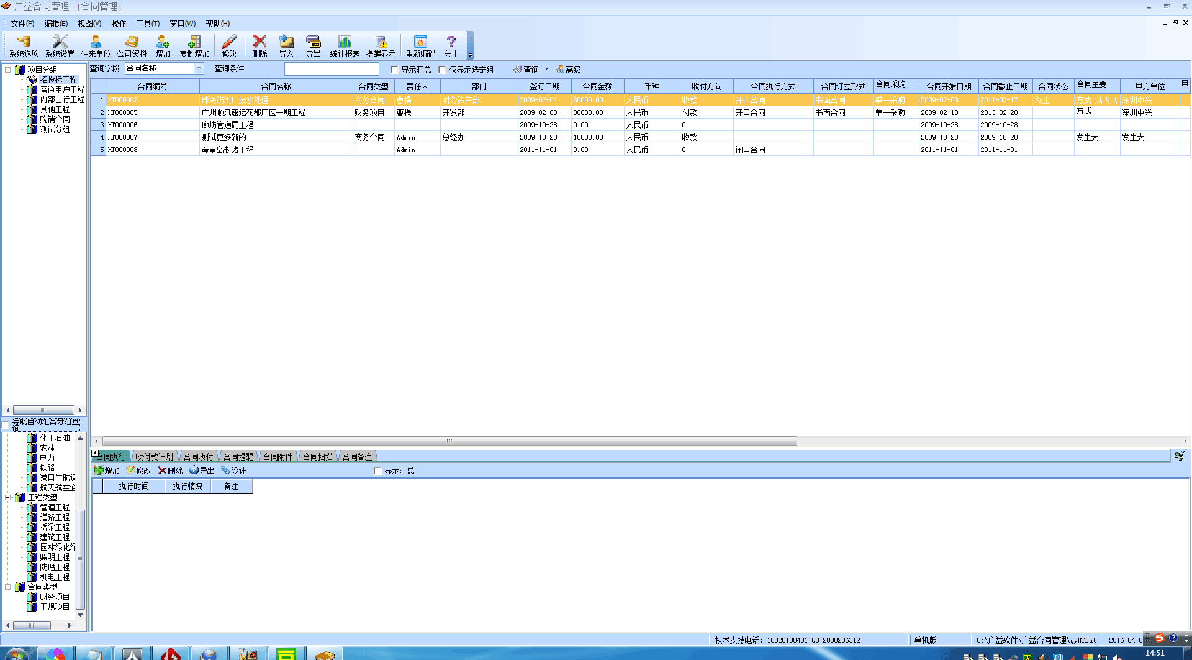Click 修改 in the 合同执行 sub-toolbar

click(138, 471)
